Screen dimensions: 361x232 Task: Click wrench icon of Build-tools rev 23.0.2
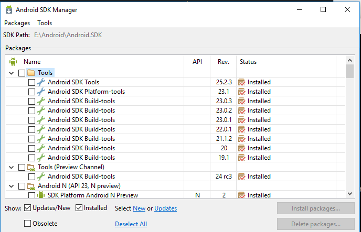pyautogui.click(x=41, y=111)
